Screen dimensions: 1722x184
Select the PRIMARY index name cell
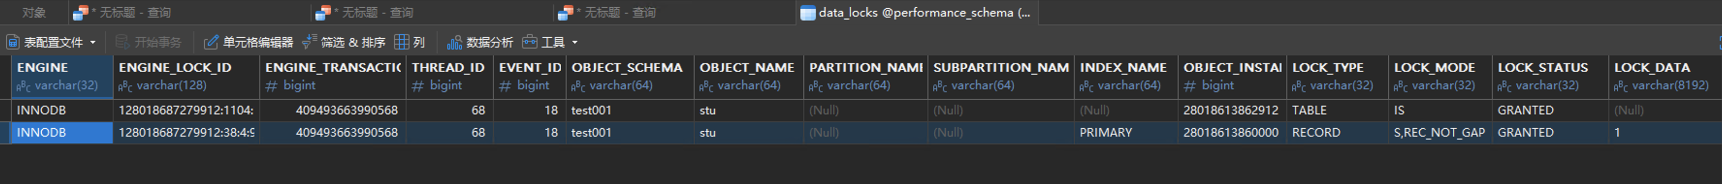pyautogui.click(x=1126, y=133)
